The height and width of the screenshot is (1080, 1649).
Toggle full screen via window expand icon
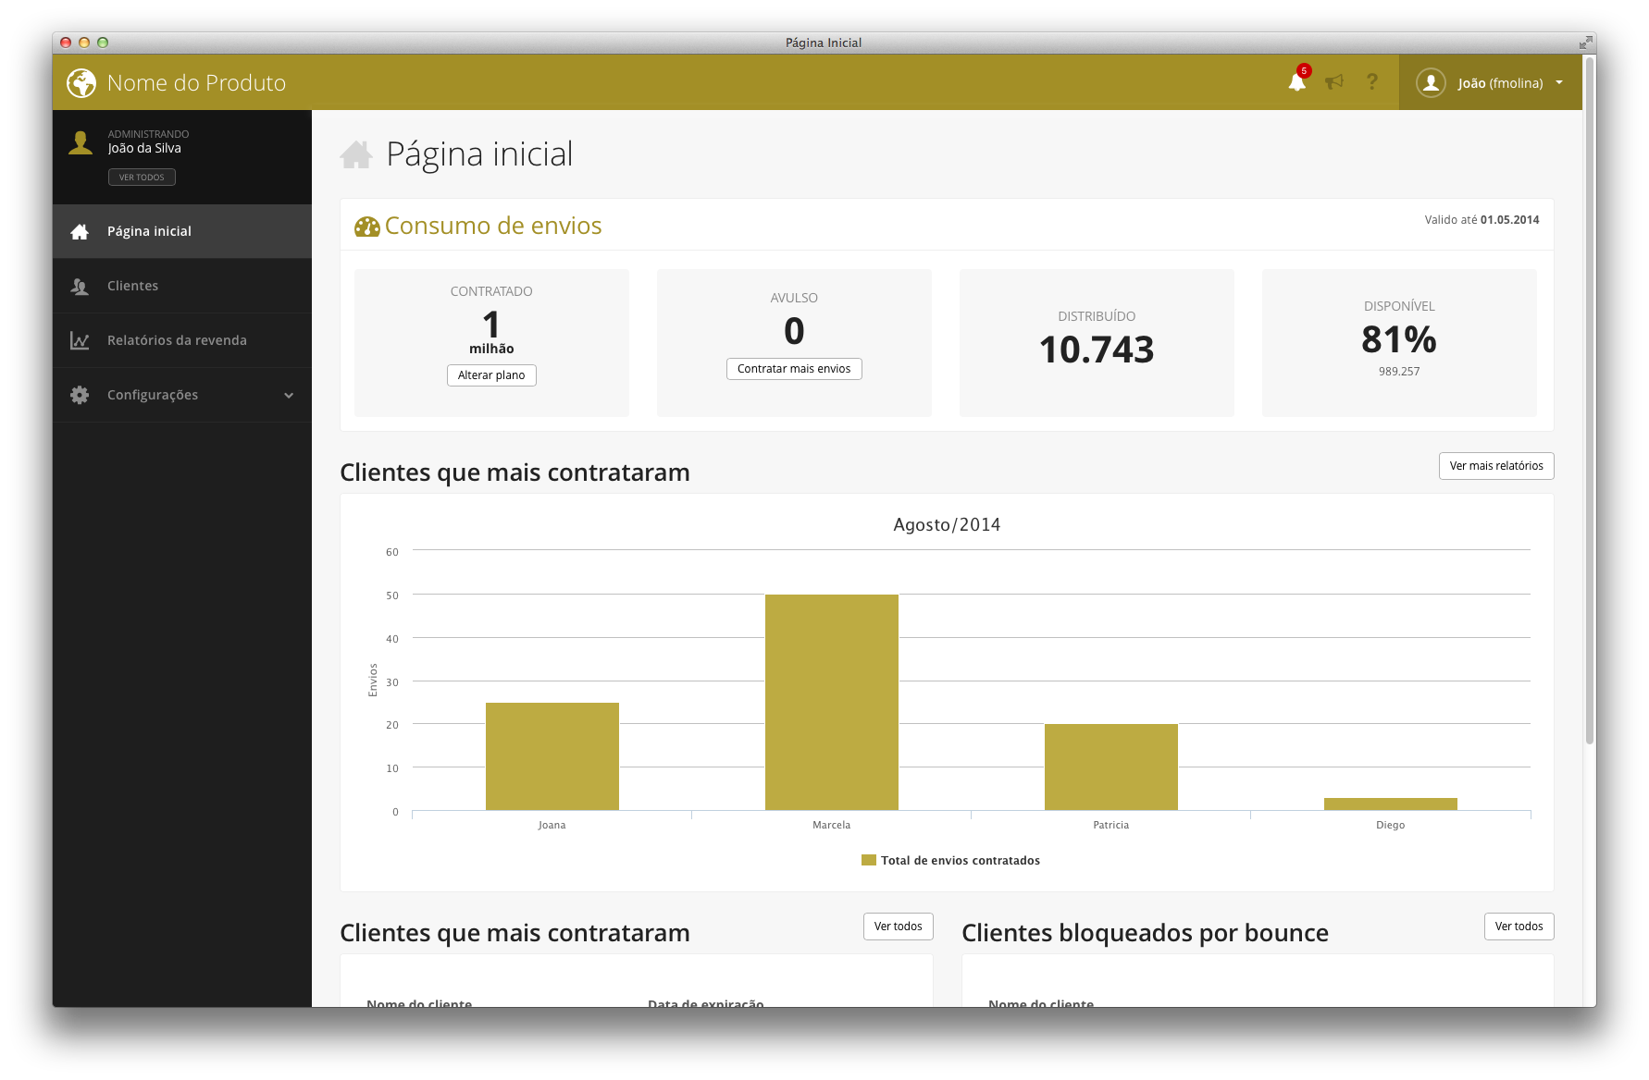(x=1586, y=43)
